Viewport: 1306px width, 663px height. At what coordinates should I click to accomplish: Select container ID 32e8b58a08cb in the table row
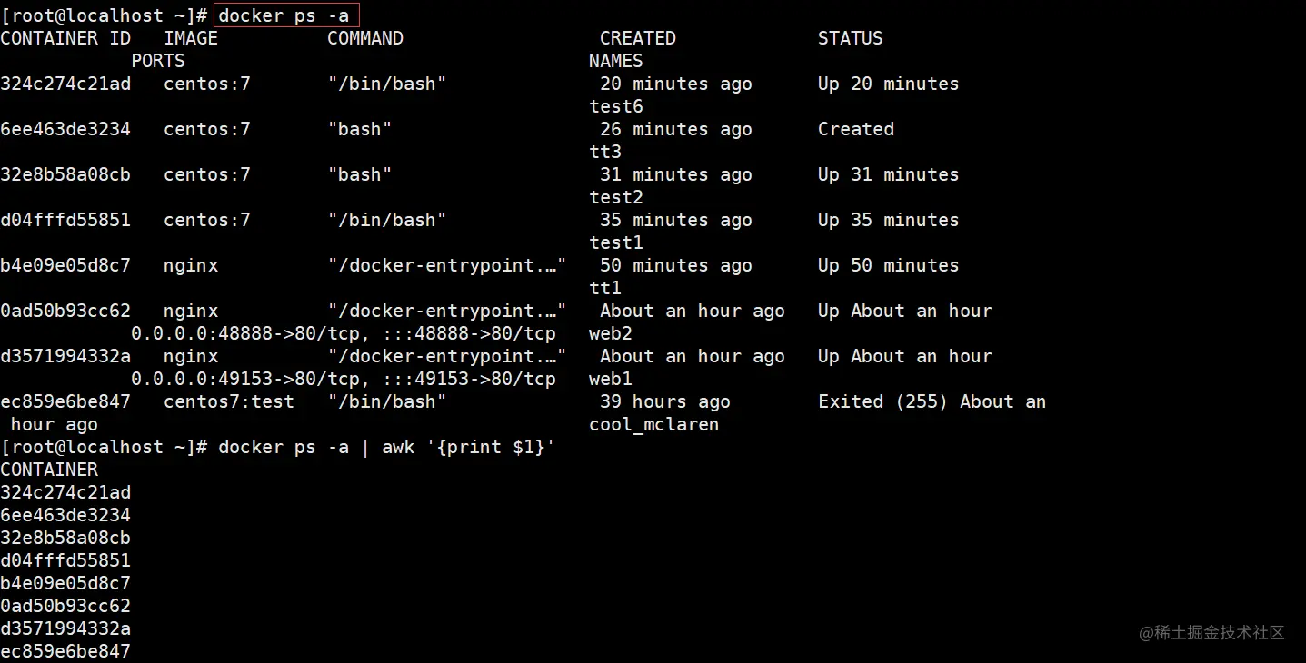coord(65,174)
